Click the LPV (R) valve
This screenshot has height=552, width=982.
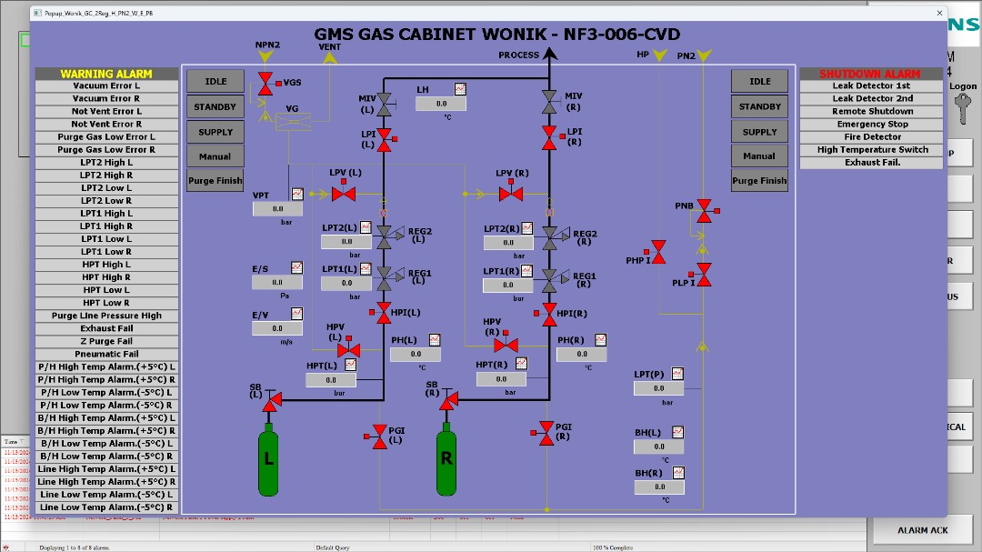[511, 192]
